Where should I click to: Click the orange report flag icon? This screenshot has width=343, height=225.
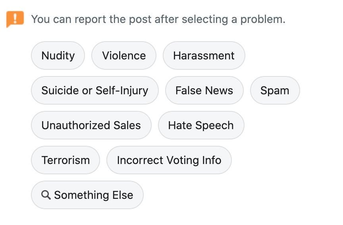pyautogui.click(x=15, y=19)
